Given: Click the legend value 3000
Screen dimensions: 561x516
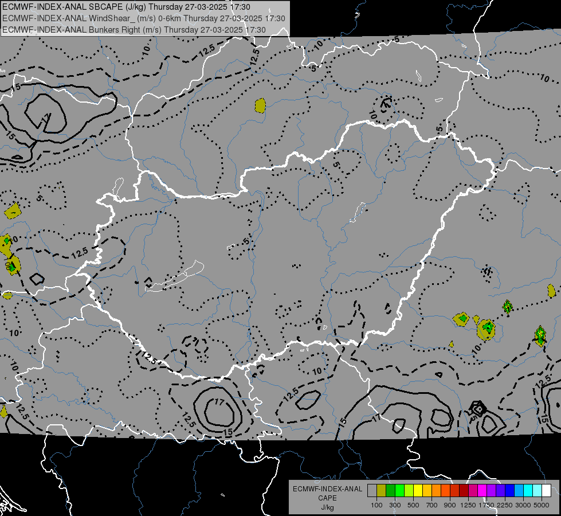Looking at the screenshot, I should coord(523,505).
